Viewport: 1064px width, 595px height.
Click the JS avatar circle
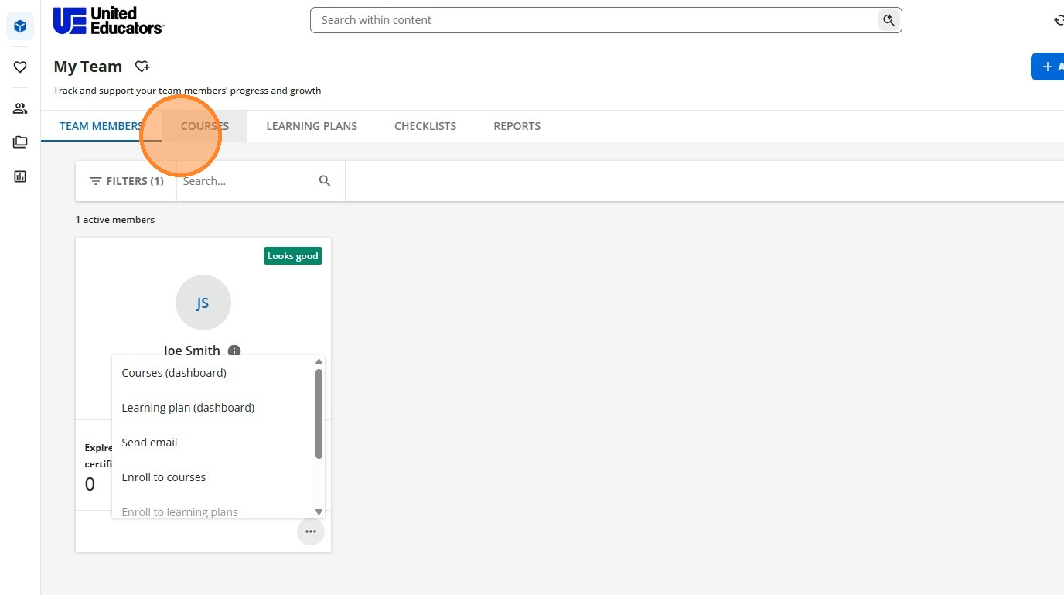click(x=203, y=303)
